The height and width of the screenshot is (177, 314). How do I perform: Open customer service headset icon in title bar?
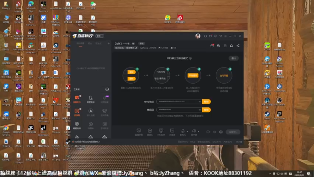(205, 36)
